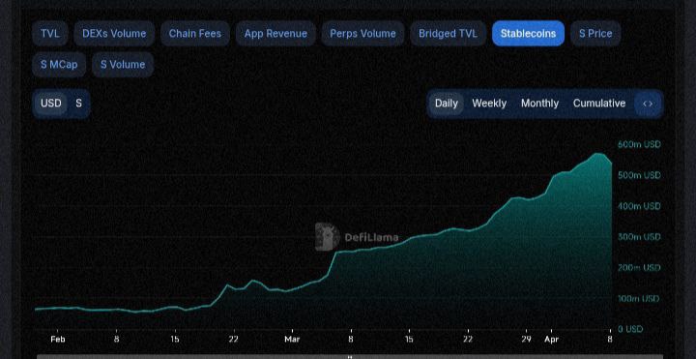Select the TVL chart tab
This screenshot has width=696, height=359.
[x=49, y=33]
